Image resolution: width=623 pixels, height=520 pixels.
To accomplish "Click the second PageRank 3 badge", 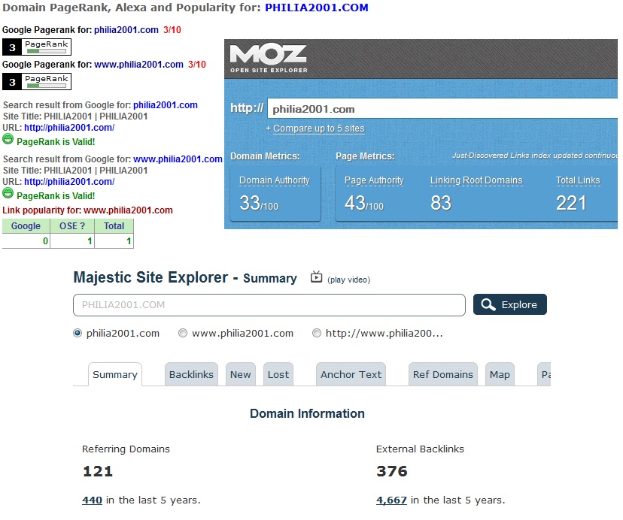I will pyautogui.click(x=37, y=81).
